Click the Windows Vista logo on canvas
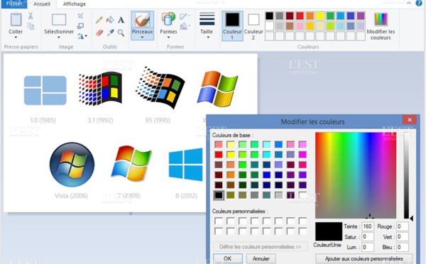This screenshot has height=264, width=426. coord(72,165)
